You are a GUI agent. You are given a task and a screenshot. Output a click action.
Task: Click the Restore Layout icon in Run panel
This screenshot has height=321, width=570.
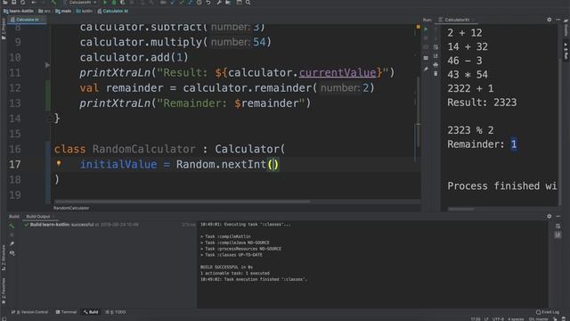[426, 58]
